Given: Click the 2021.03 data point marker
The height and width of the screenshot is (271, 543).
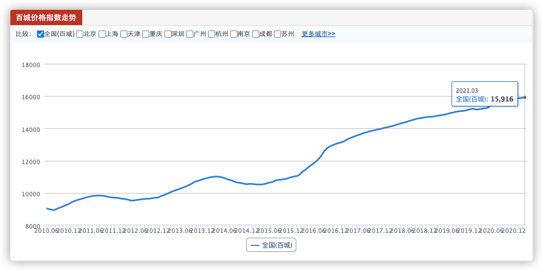Looking at the screenshot, I should [524, 98].
